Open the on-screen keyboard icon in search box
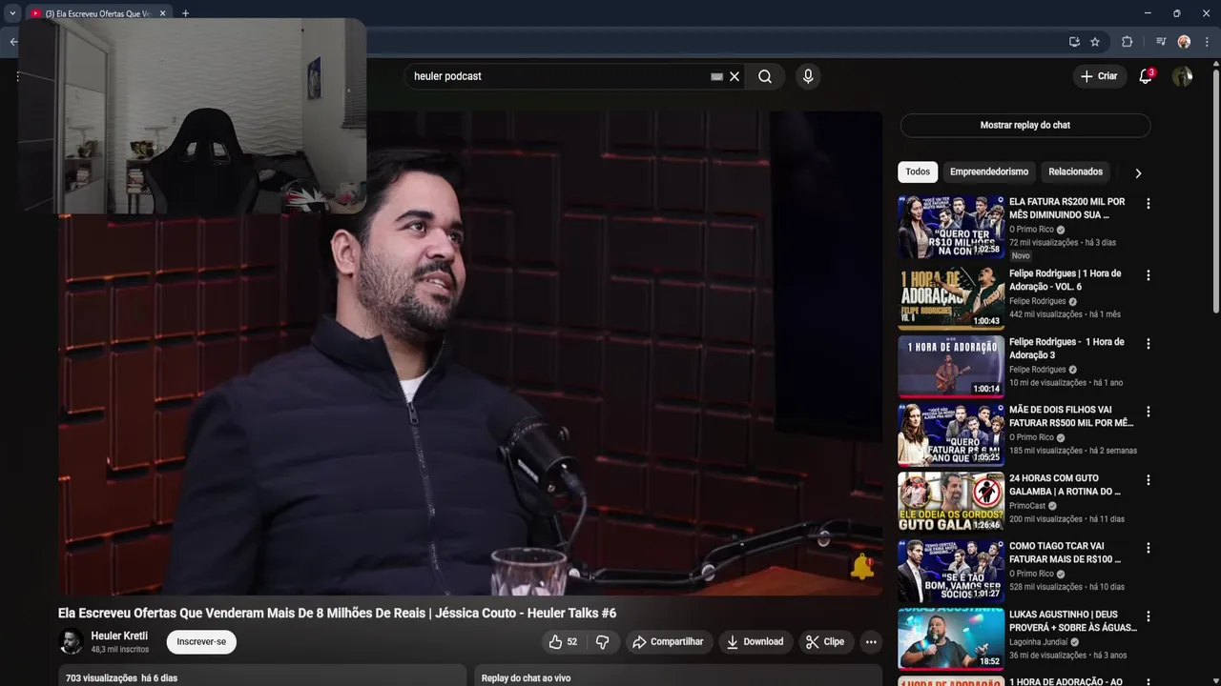Screen dimensions: 1221x686 point(716,76)
